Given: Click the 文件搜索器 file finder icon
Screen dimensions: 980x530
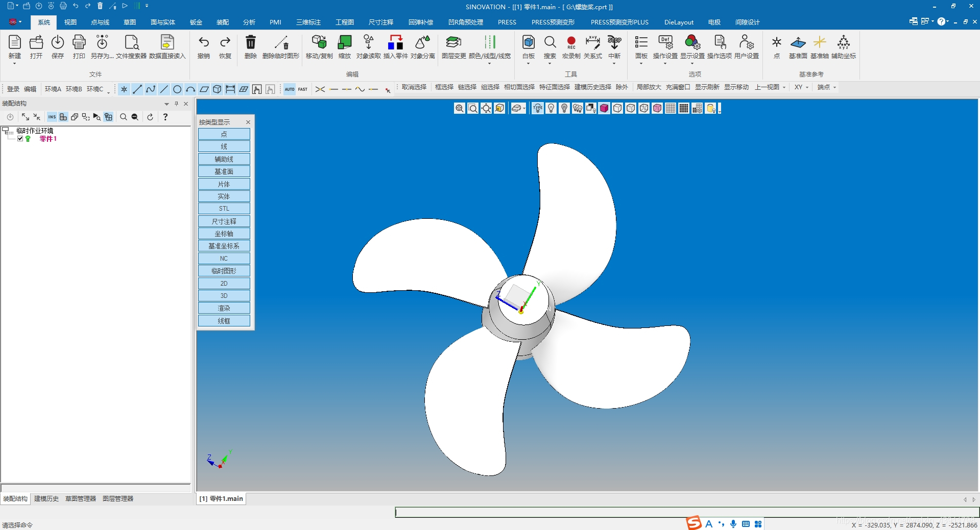Looking at the screenshot, I should pyautogui.click(x=131, y=42).
